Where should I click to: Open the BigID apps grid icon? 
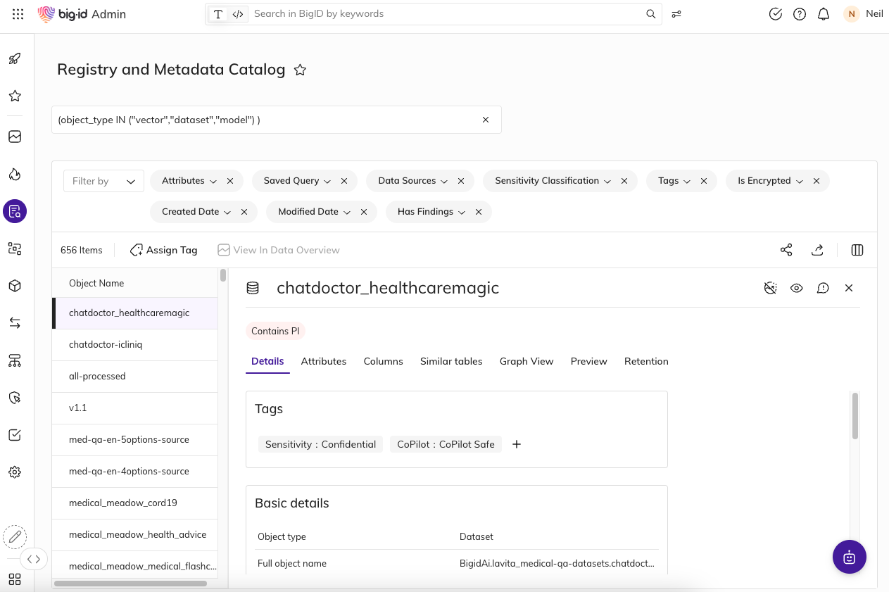point(18,13)
